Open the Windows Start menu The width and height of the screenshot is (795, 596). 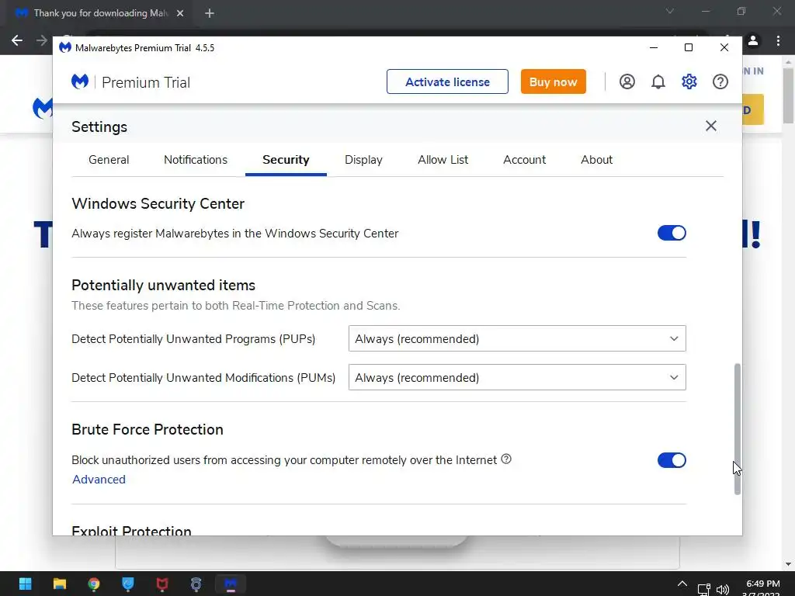pos(25,584)
